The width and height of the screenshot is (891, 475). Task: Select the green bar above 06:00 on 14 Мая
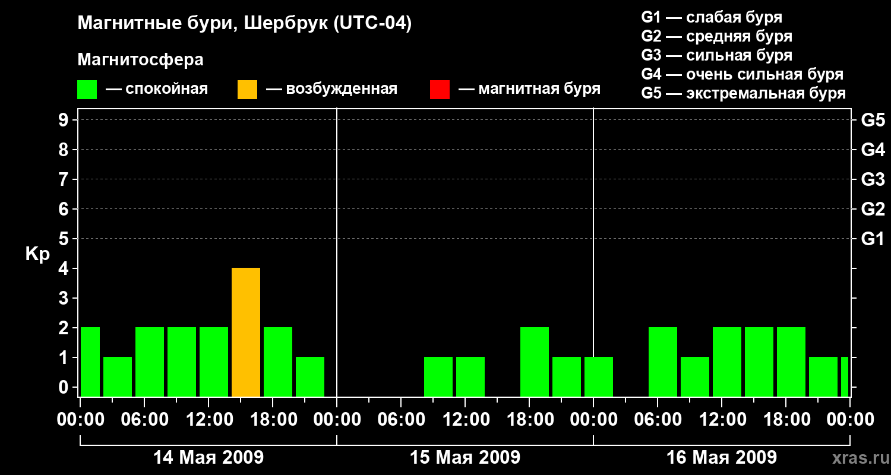pos(150,362)
